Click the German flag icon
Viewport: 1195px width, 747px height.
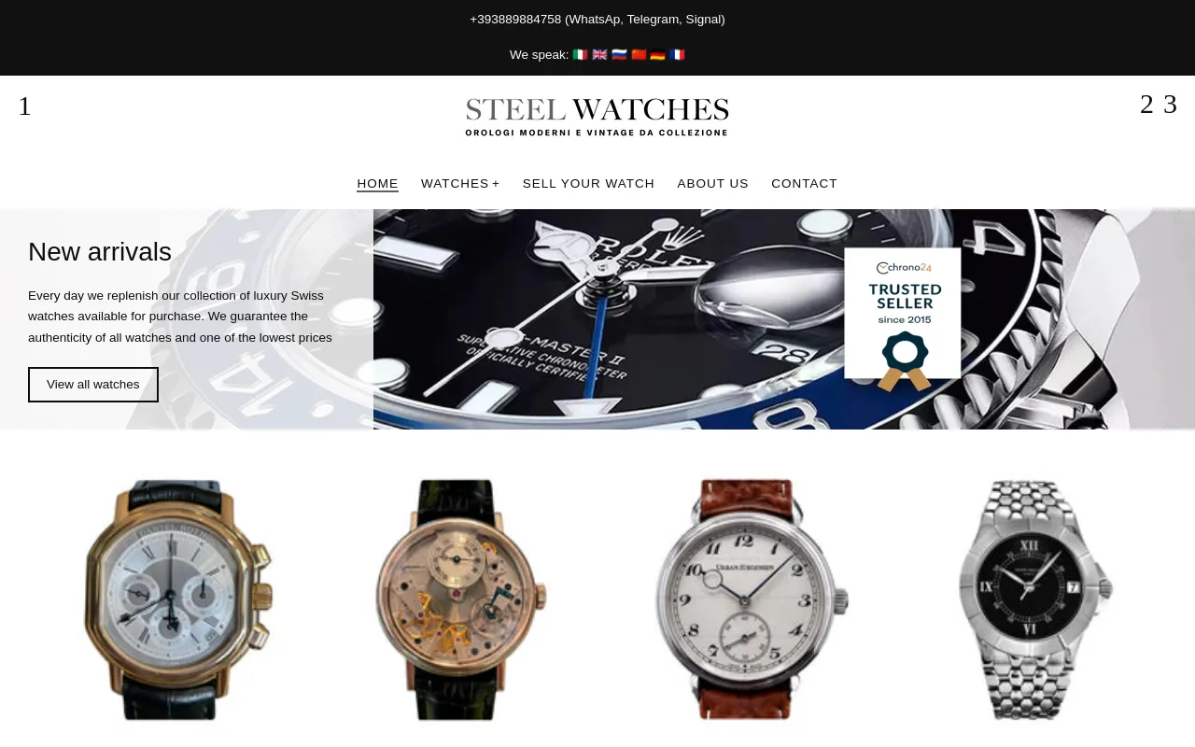tap(657, 55)
